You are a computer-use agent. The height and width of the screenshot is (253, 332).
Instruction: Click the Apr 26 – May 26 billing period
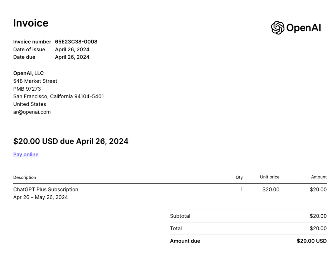coord(40,197)
